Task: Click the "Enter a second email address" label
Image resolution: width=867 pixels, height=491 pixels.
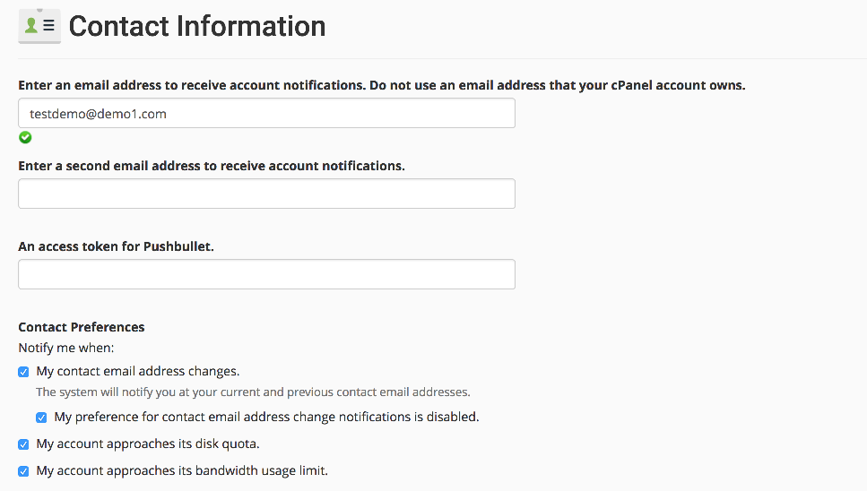Action: tap(212, 166)
